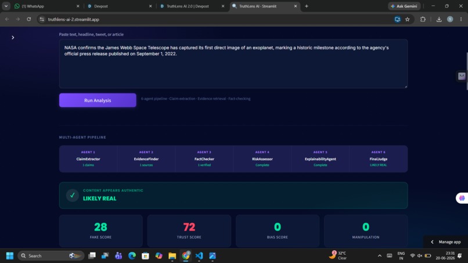
Task: Show hidden system tray icons
Action: pyautogui.click(x=380, y=256)
